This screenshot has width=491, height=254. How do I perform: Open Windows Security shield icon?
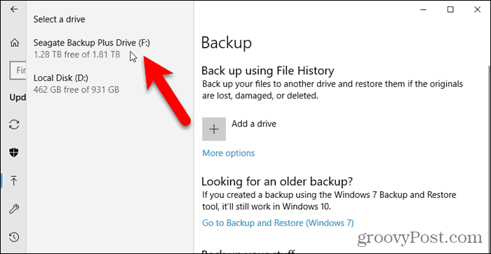pos(14,153)
